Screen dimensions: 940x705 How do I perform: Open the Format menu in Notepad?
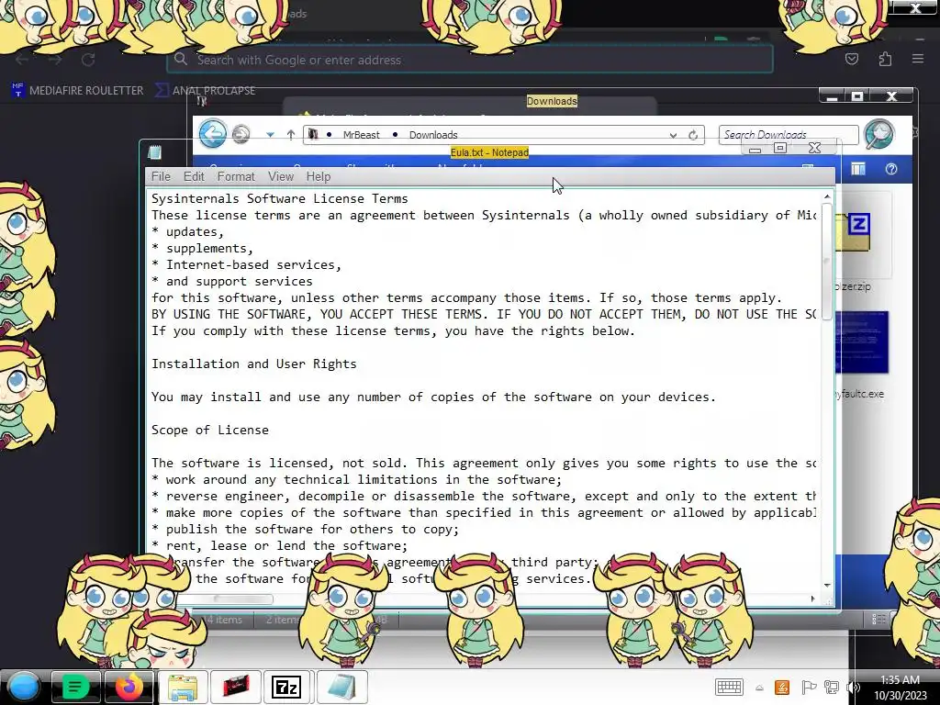pos(236,176)
